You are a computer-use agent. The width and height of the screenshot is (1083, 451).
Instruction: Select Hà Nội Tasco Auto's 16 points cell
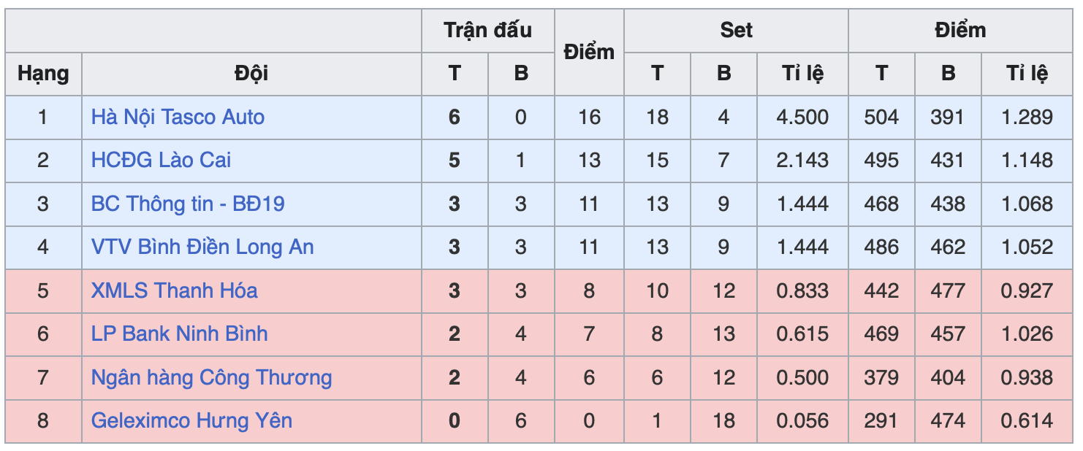tap(589, 117)
